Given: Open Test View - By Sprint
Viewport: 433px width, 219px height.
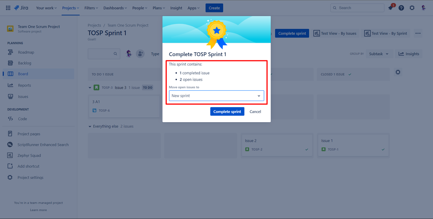Looking at the screenshot, I should click(x=386, y=33).
